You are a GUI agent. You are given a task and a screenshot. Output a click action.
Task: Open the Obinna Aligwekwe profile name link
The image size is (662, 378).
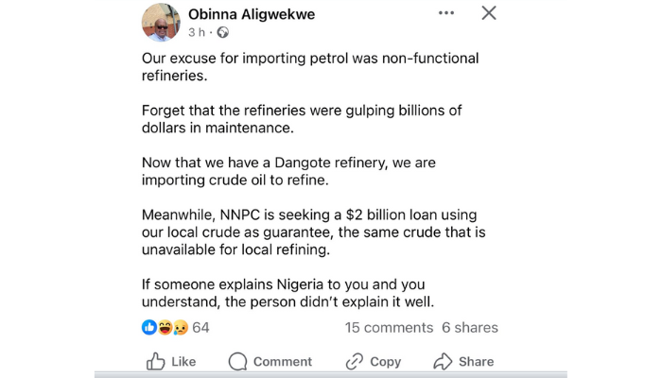point(253,14)
